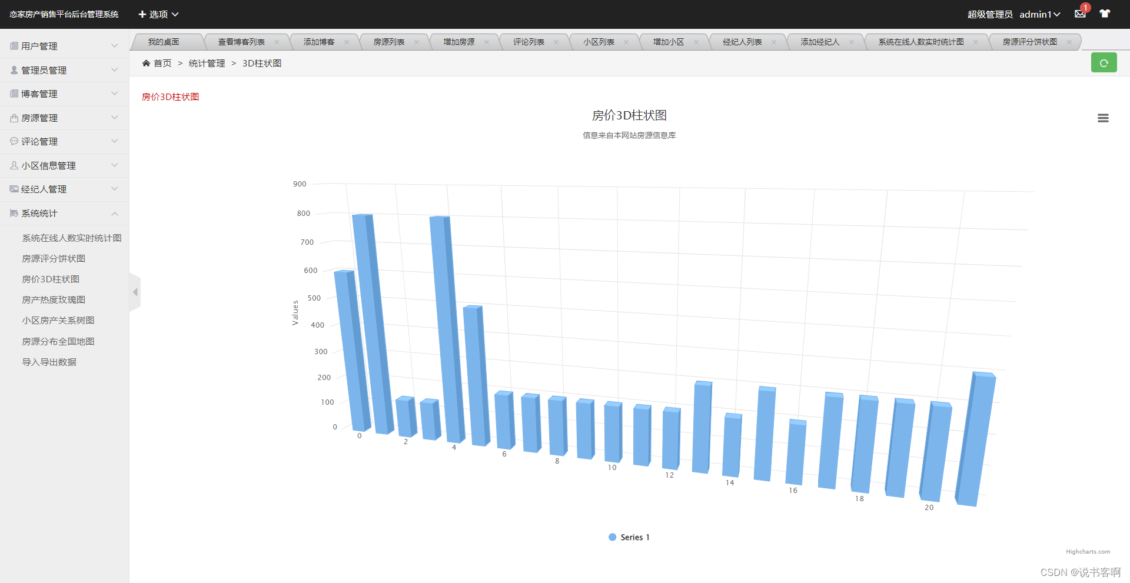Expand the 房源管理 chevron
The height and width of the screenshot is (583, 1130).
[x=115, y=118]
